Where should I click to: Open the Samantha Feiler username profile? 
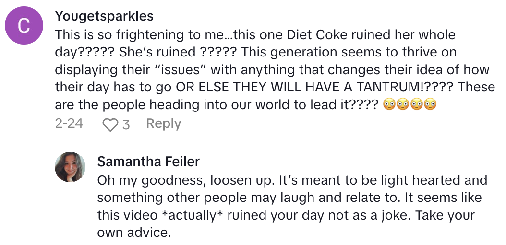point(148,162)
